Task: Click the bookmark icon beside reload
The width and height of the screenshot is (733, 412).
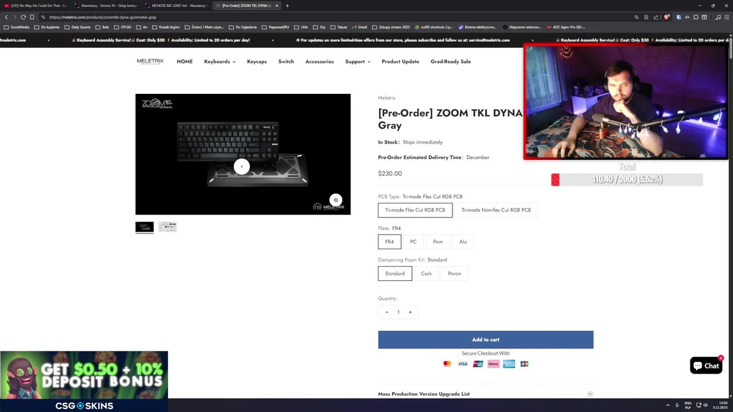Action: pyautogui.click(x=32, y=17)
